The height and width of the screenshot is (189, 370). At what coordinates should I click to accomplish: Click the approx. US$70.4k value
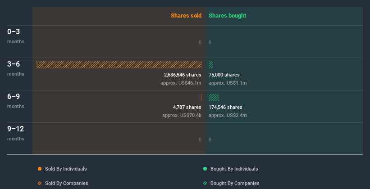pos(182,116)
